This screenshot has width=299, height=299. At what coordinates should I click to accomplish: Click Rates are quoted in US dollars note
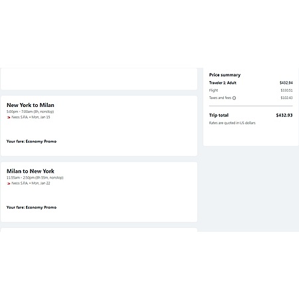click(232, 123)
